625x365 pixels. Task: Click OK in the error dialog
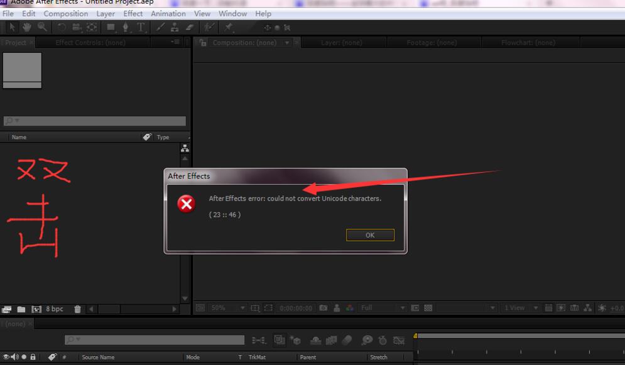[x=370, y=235]
